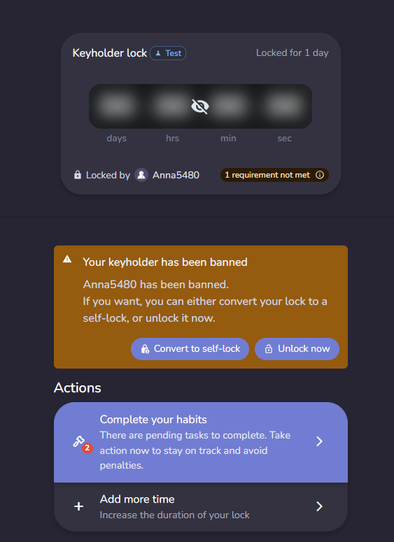Click the lock icon on Unlock now button
394x542 pixels.
269,349
